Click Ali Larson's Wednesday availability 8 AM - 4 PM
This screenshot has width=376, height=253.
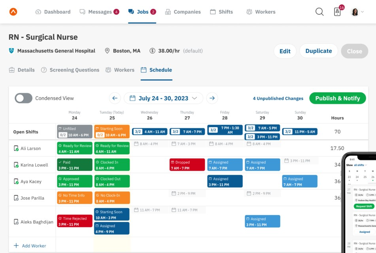tap(149, 144)
